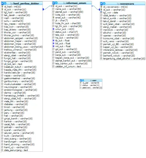Click the key icon beside id_user
Viewport: 146px width, 158px height.
tap(81, 83)
